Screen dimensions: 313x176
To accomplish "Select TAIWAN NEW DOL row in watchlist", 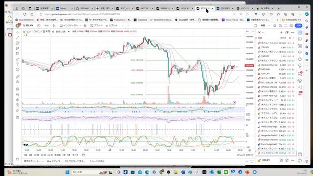I will coord(276,96).
